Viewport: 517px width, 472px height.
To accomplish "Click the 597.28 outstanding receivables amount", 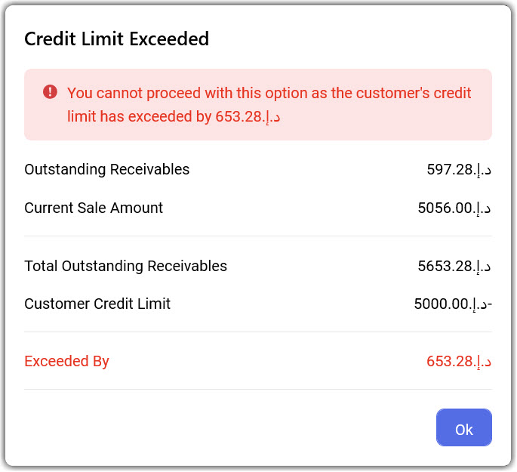I will [x=459, y=170].
